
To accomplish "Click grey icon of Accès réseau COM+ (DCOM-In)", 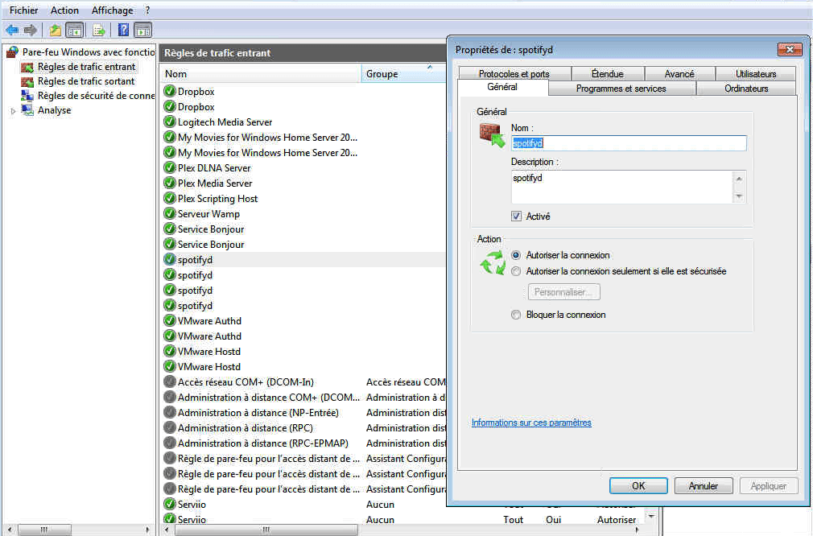I will [x=170, y=382].
